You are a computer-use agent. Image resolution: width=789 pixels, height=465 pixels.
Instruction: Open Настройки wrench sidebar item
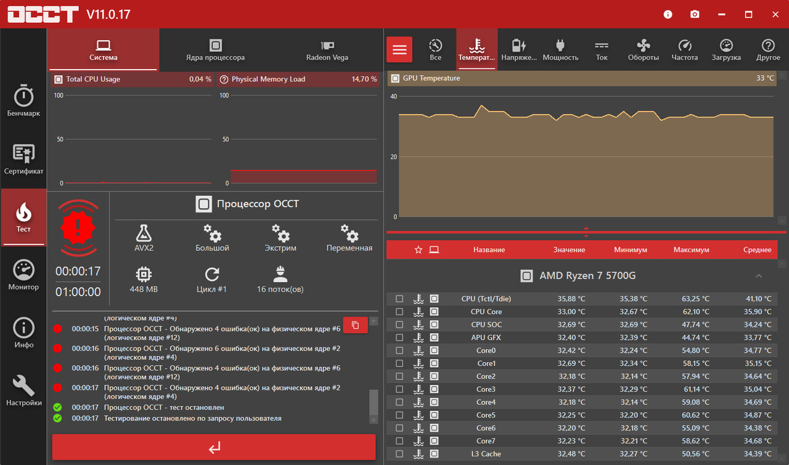(23, 390)
